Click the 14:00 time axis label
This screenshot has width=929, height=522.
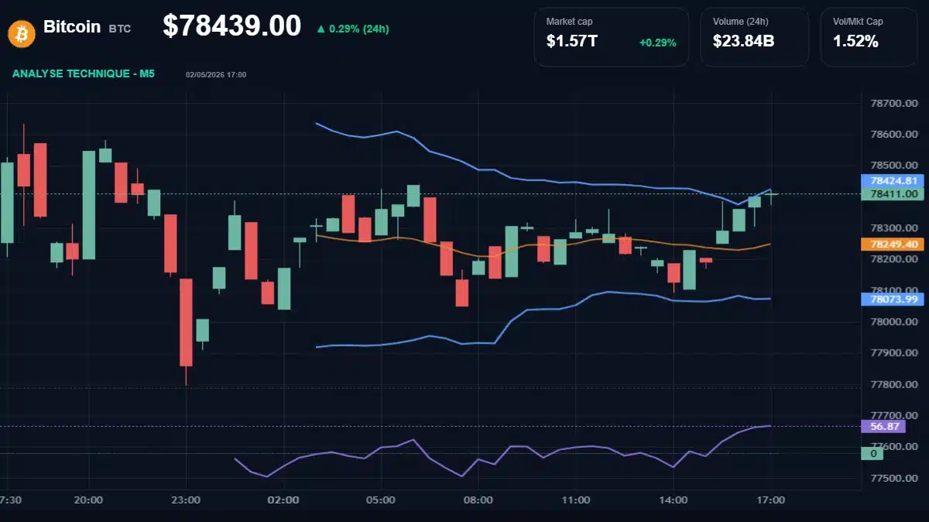click(674, 500)
